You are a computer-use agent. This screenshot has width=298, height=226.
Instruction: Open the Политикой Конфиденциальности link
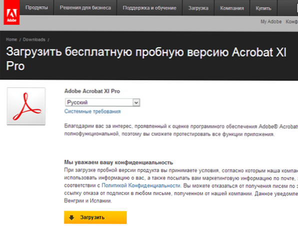pyautogui.click(x=141, y=186)
